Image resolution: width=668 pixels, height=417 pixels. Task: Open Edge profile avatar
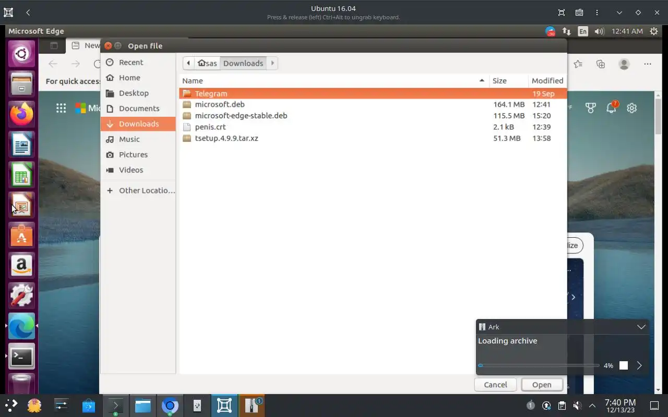pyautogui.click(x=624, y=64)
